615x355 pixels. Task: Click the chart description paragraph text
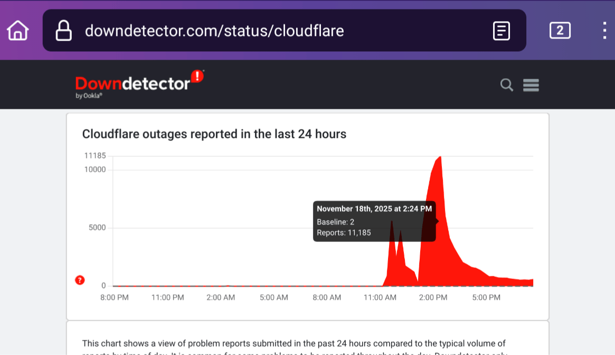[x=294, y=344]
